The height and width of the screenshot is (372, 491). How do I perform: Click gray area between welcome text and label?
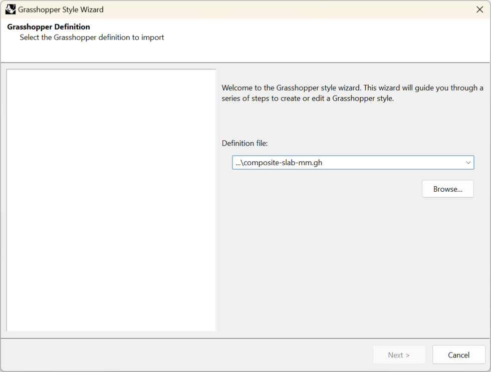[x=351, y=121]
